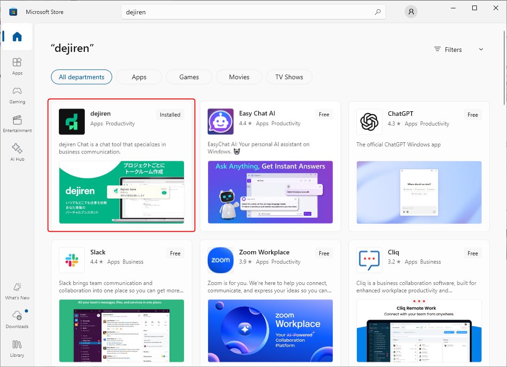Click Free button for Slack
This screenshot has width=507, height=367.
pos(175,253)
